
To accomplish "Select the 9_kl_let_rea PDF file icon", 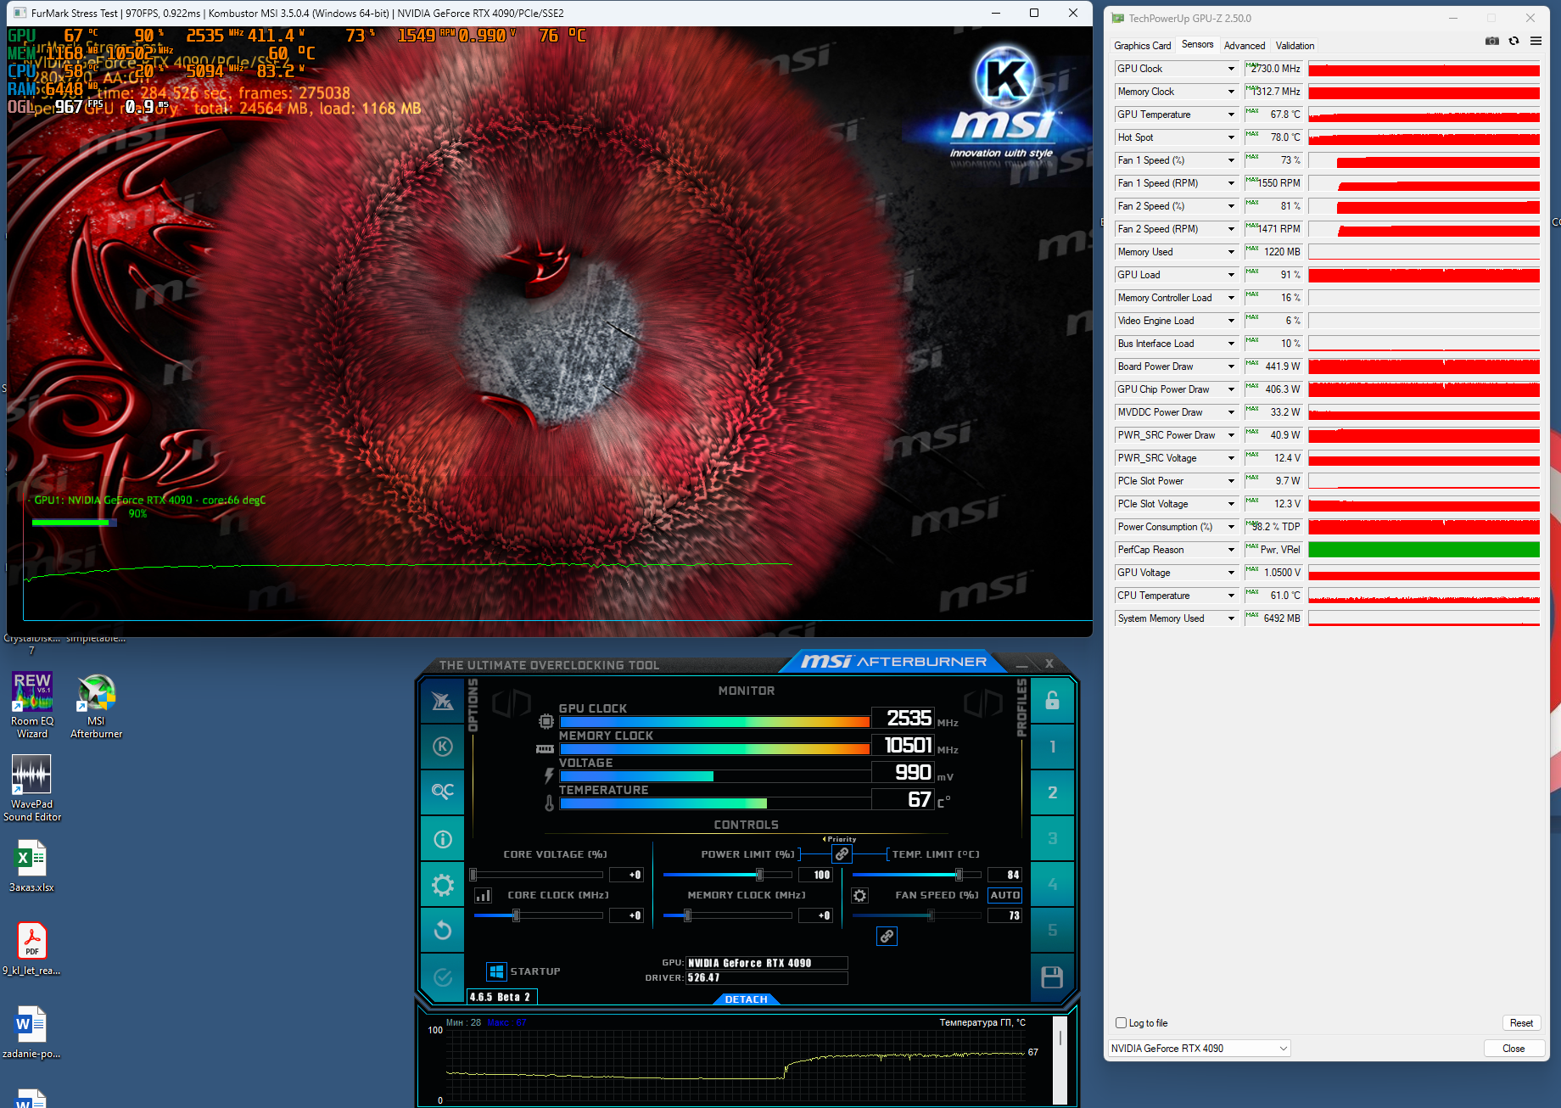I will pyautogui.click(x=32, y=949).
